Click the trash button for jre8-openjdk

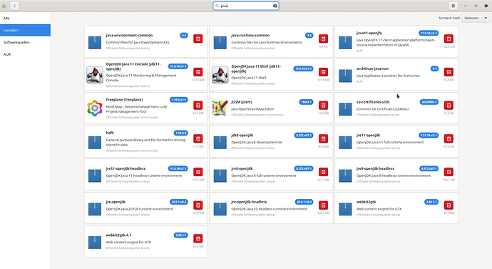tap(323, 172)
